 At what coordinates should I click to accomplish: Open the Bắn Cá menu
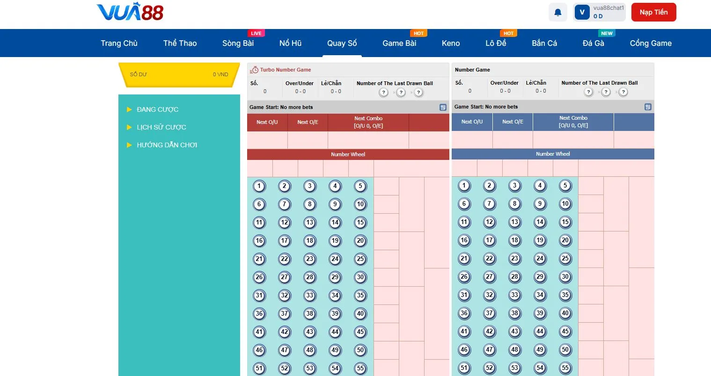point(544,43)
